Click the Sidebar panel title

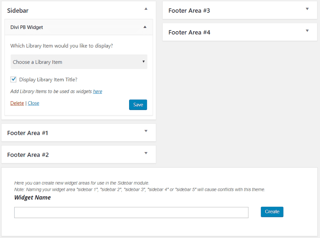pyautogui.click(x=18, y=11)
